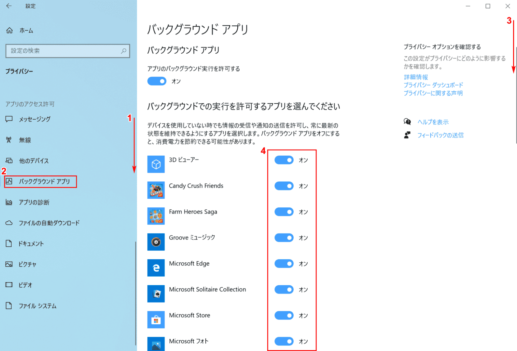This screenshot has width=517, height=351.
Task: Turn off the master background apps toggle
Action: 157,81
